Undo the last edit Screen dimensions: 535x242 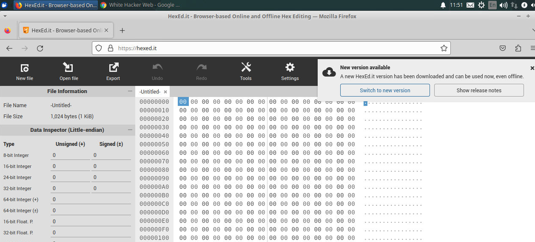tap(157, 72)
